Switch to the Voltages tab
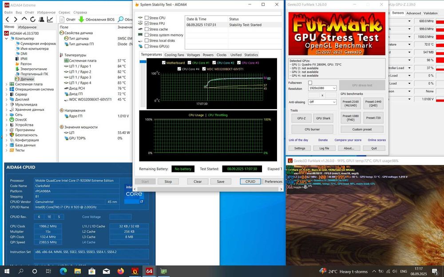Viewport: 444px width, 277px height. point(194,55)
